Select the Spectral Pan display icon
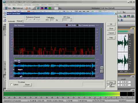The width and height of the screenshot is (138, 103). tap(46, 8)
